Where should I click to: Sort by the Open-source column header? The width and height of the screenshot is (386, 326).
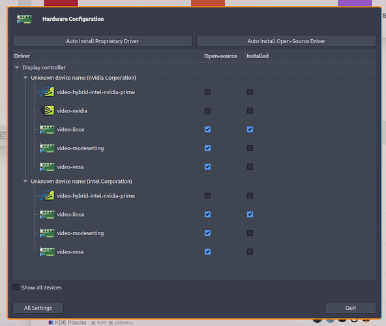click(x=220, y=56)
